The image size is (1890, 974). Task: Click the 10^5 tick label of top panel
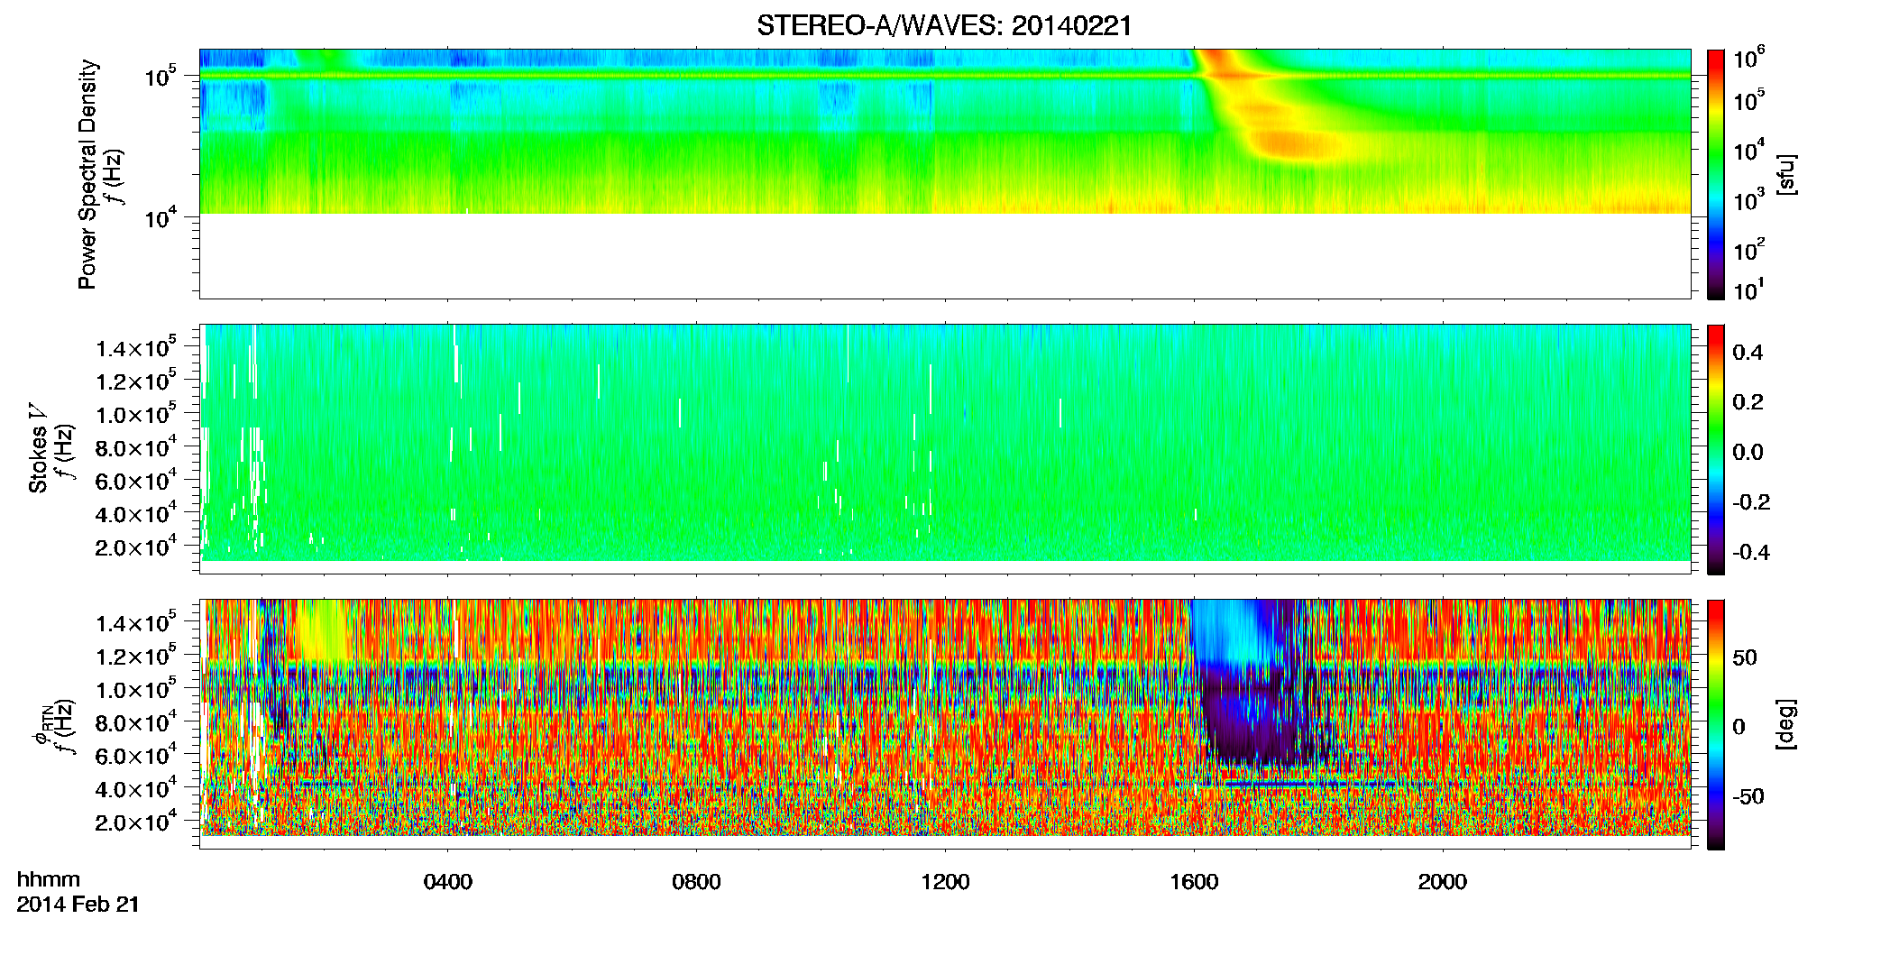tap(161, 76)
